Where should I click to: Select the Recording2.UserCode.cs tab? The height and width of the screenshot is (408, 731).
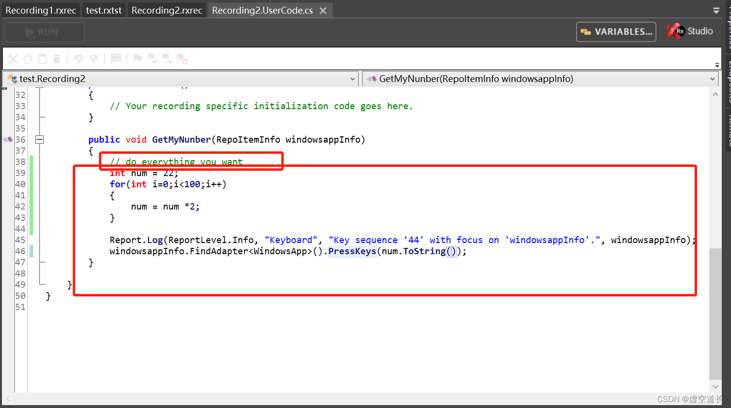coord(262,10)
